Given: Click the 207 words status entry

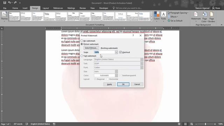Looking at the screenshot, I should (18, 124).
